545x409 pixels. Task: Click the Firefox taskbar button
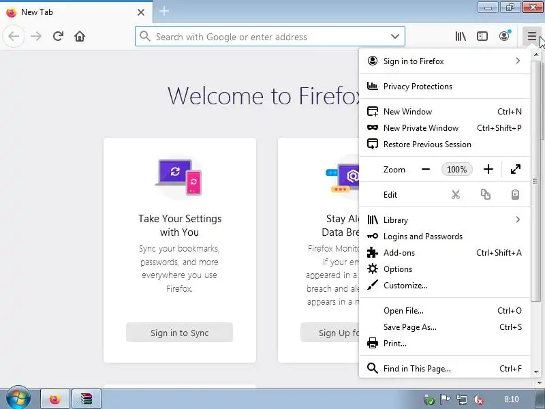click(x=55, y=399)
